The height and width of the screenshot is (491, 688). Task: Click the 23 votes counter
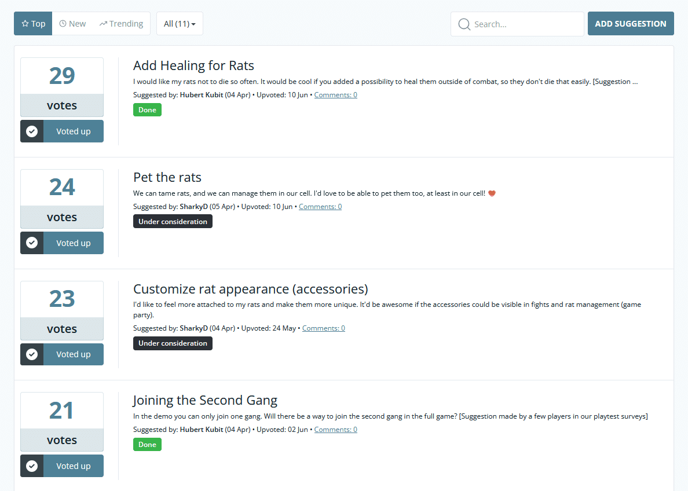(x=62, y=311)
